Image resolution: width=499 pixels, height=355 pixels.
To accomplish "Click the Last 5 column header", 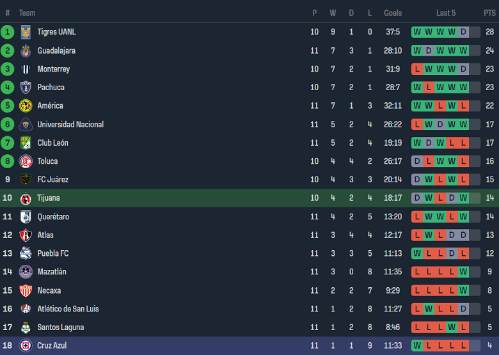I will [446, 13].
